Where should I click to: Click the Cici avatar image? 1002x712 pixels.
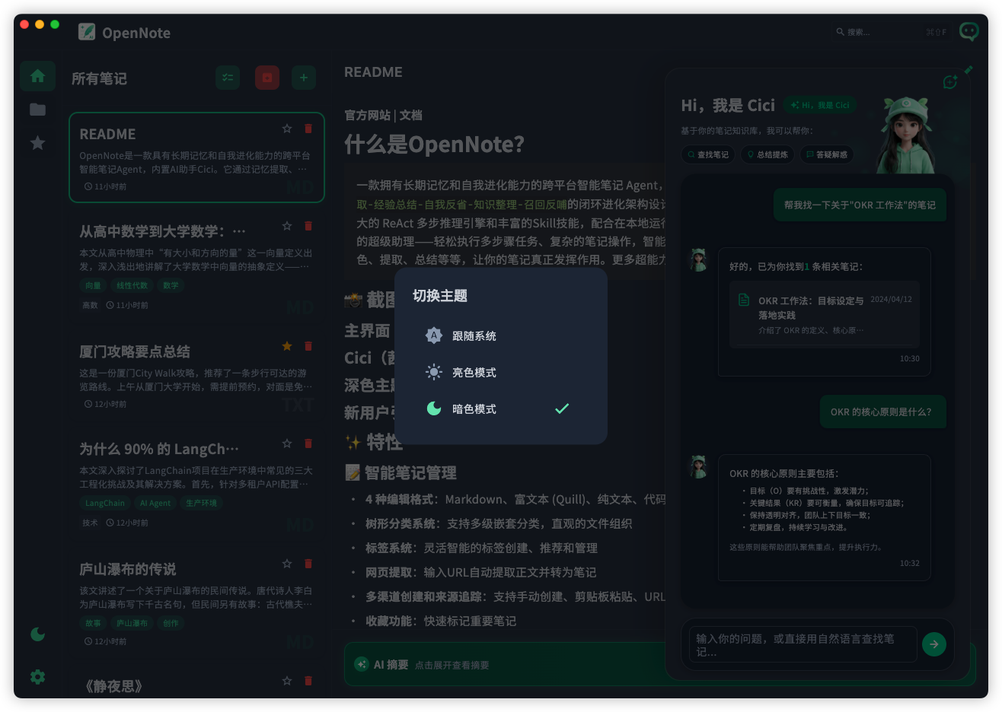point(905,135)
